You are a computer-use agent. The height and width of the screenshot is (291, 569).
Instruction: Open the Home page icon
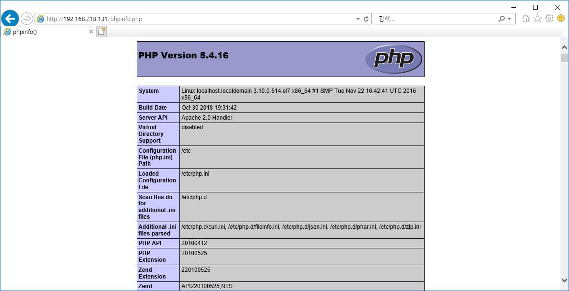[525, 19]
